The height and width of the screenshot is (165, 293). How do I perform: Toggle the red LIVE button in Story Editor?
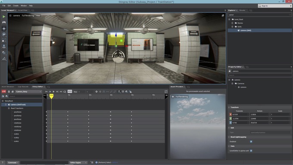pos(4,92)
